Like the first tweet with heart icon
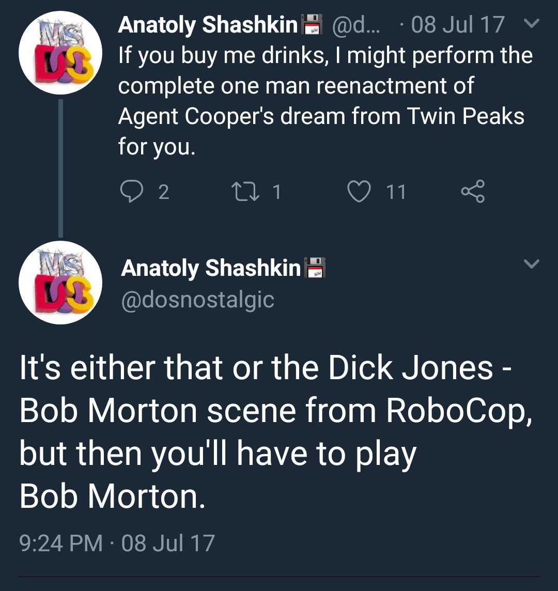Image resolution: width=558 pixels, height=591 pixels. point(359,192)
